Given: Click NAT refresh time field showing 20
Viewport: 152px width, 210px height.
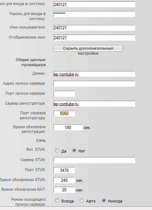Looking at the screenshot, I should [64, 190].
